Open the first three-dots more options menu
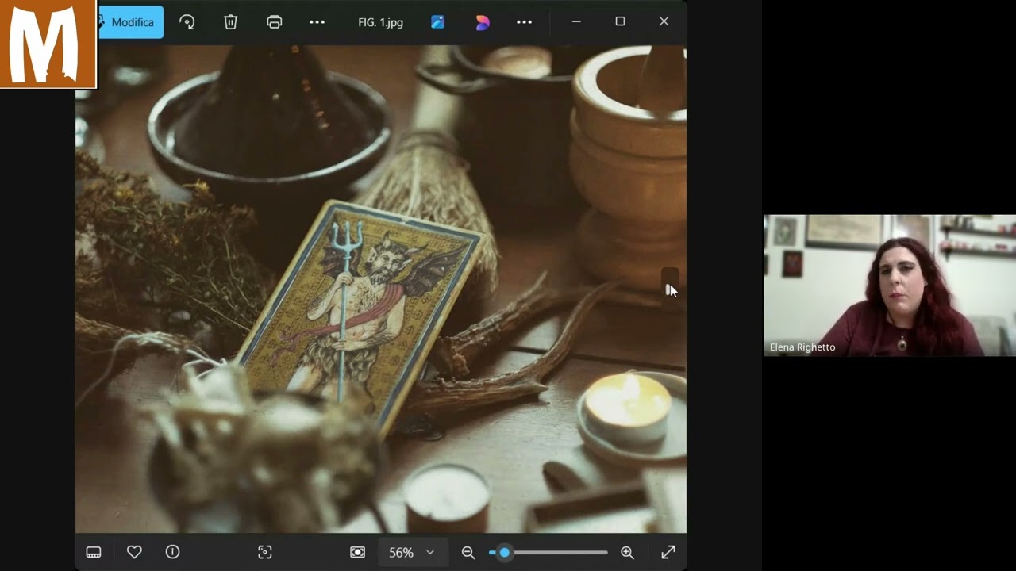 [317, 22]
